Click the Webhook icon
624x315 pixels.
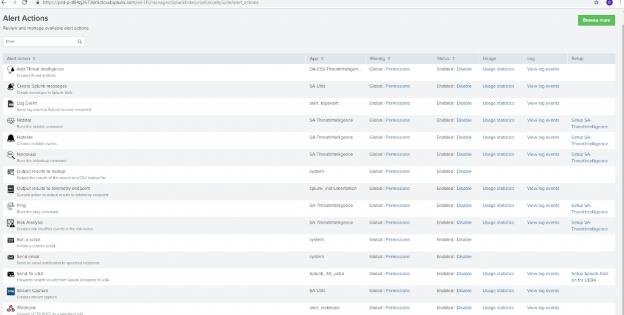11,309
